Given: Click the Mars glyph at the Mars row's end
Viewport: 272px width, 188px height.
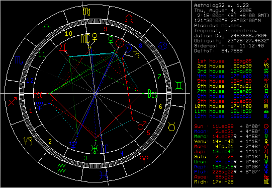Looking at the screenshot, I should (x=266, y=147).
